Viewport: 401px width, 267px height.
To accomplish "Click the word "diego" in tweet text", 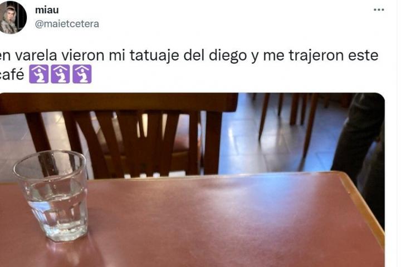I will tap(228, 56).
